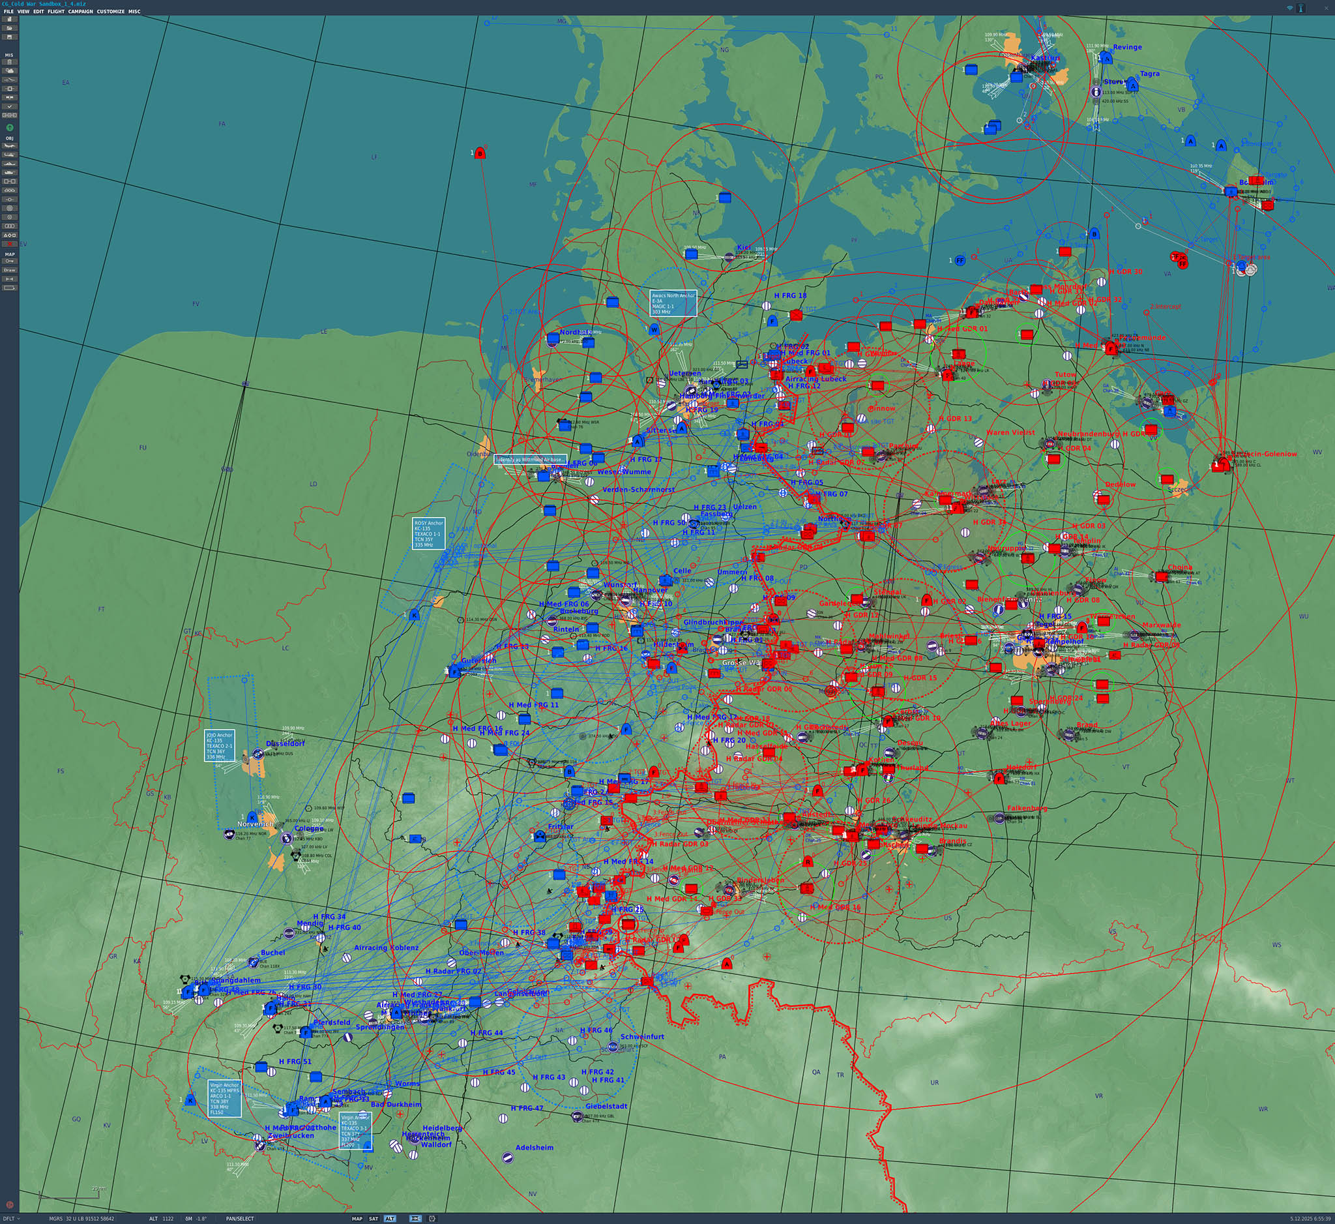Click the open mission folder icon

9,28
